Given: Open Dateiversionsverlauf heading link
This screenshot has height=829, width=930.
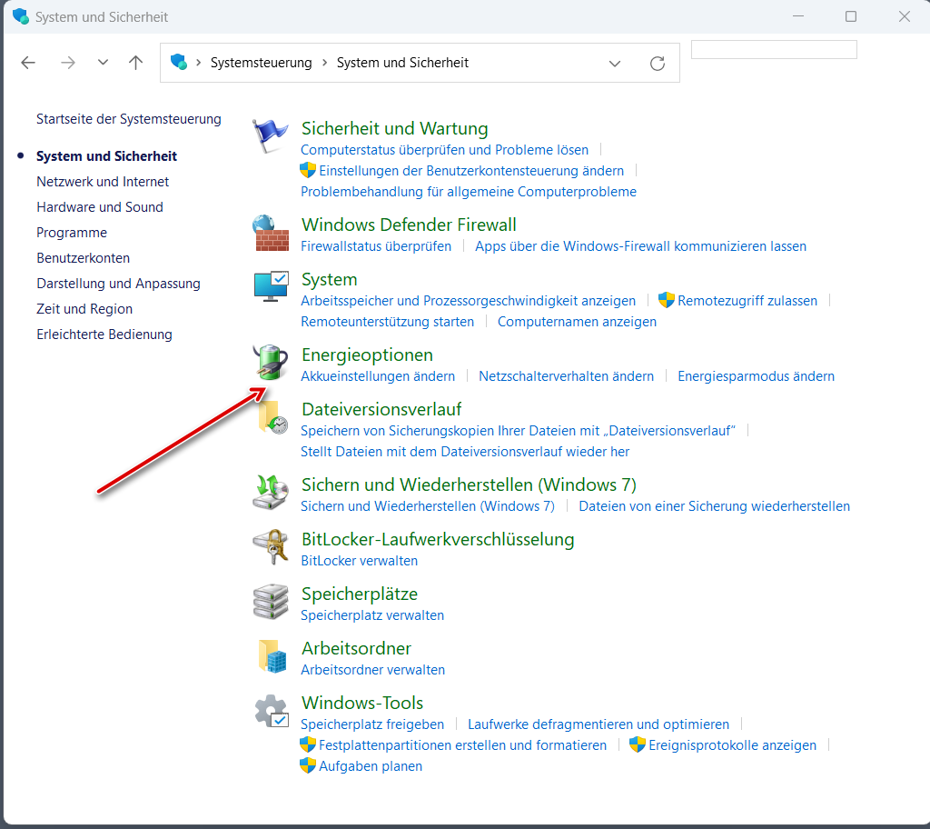Looking at the screenshot, I should click(x=381, y=409).
